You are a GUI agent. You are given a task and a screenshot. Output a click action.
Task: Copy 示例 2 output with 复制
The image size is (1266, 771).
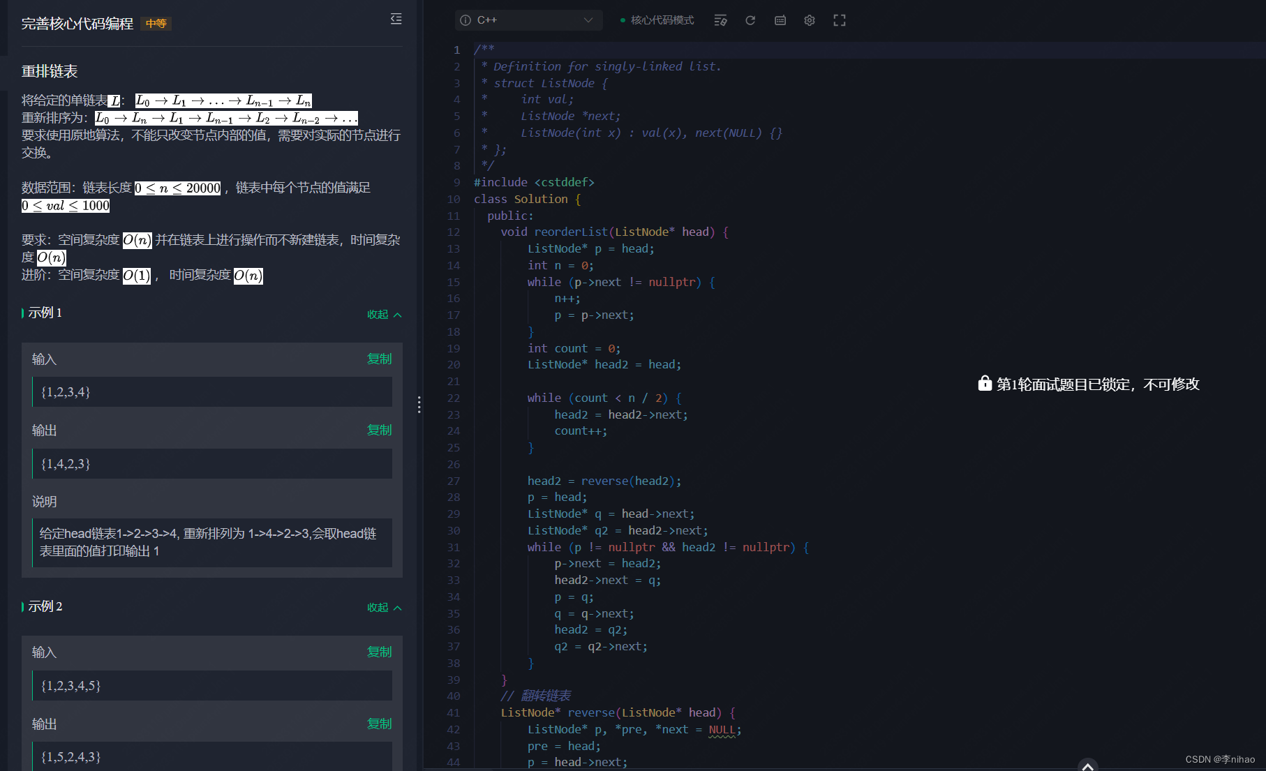(x=380, y=724)
